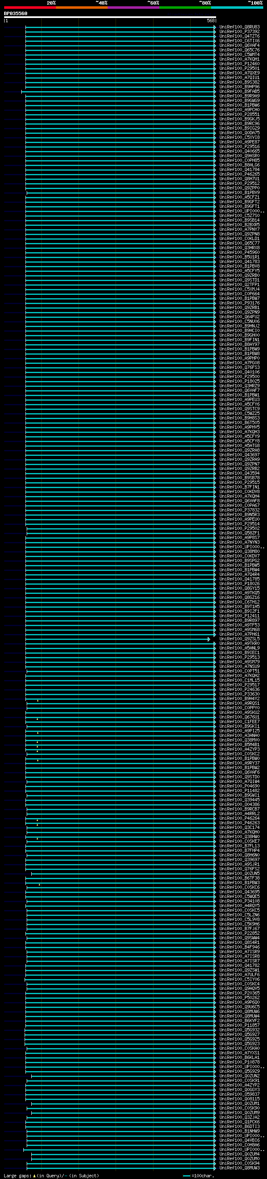Select UniRef100_B9R897 label

click(x=239, y=620)
